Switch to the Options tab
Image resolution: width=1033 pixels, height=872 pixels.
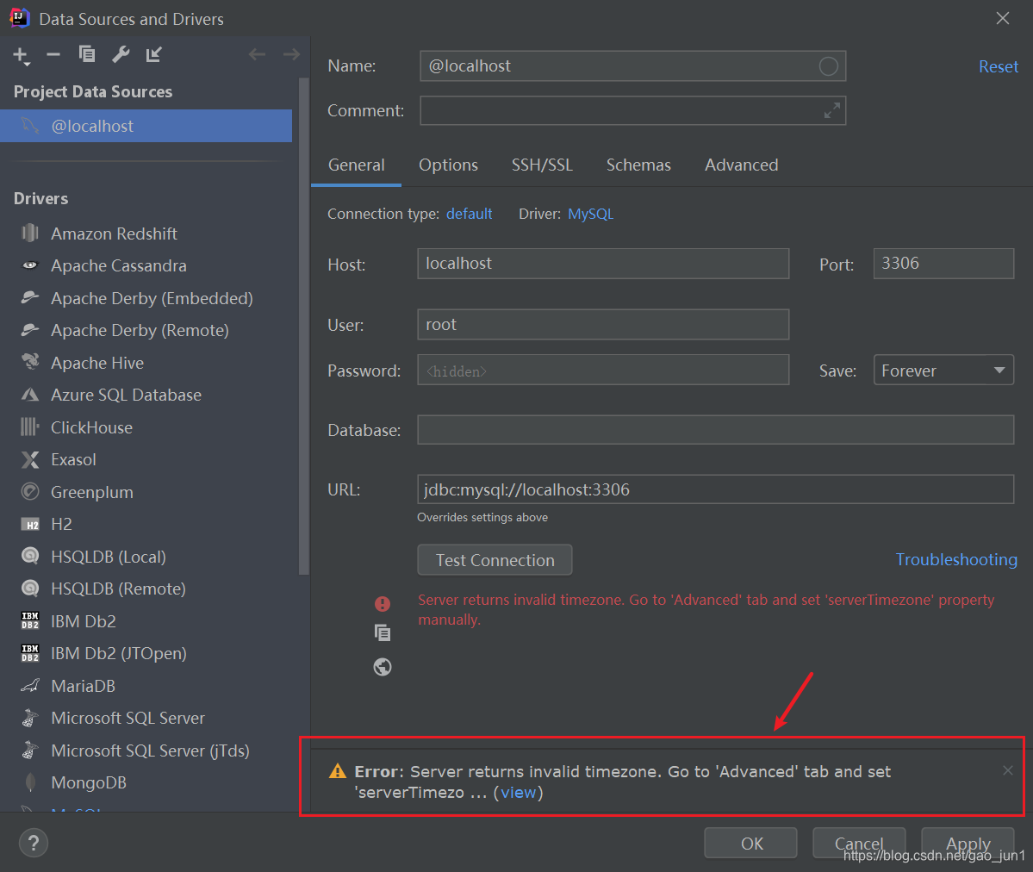pos(449,165)
